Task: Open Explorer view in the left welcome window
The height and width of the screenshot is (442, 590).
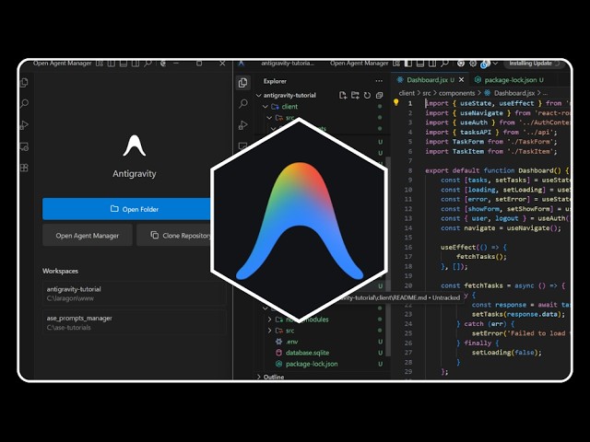Action: [x=25, y=82]
